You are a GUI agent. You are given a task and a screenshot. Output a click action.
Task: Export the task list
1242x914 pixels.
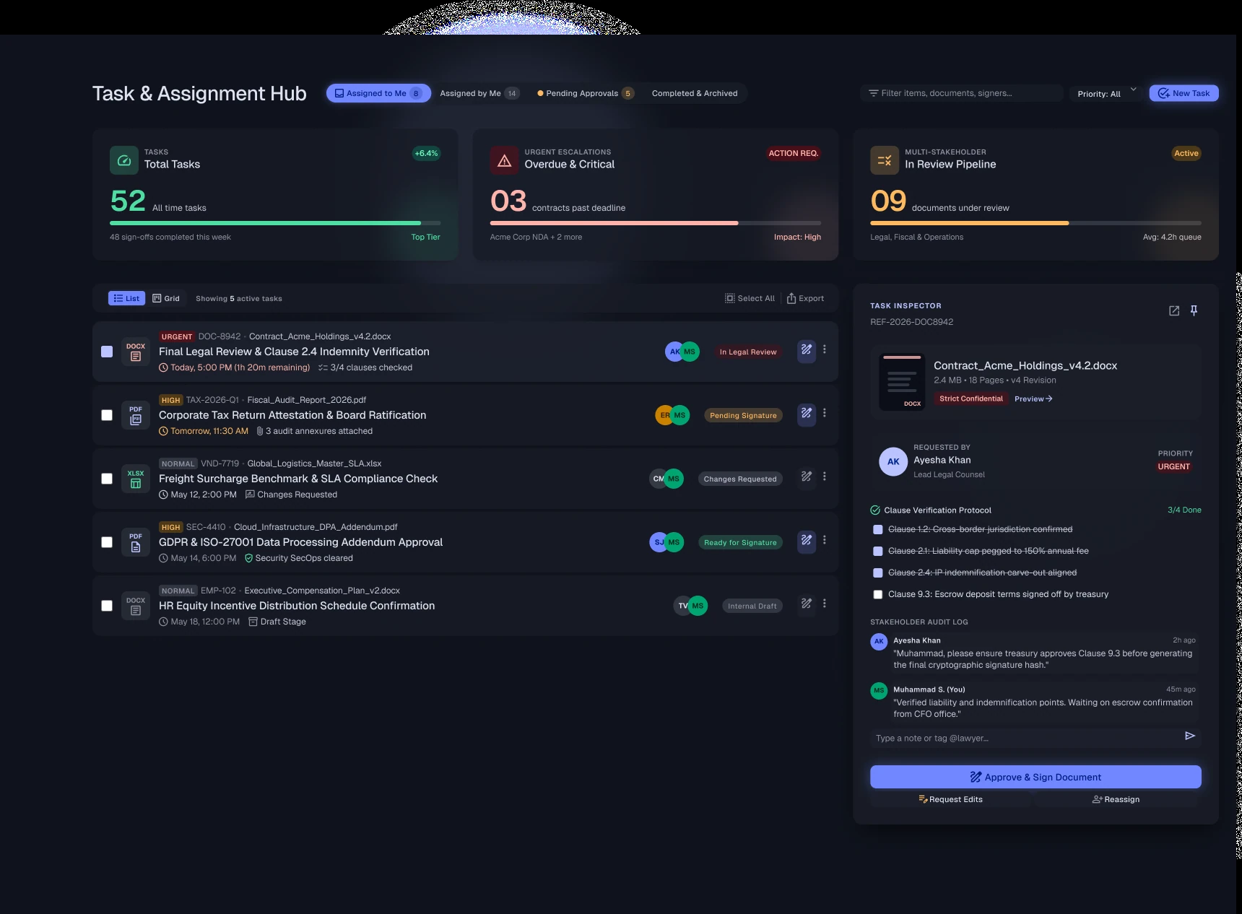click(806, 298)
